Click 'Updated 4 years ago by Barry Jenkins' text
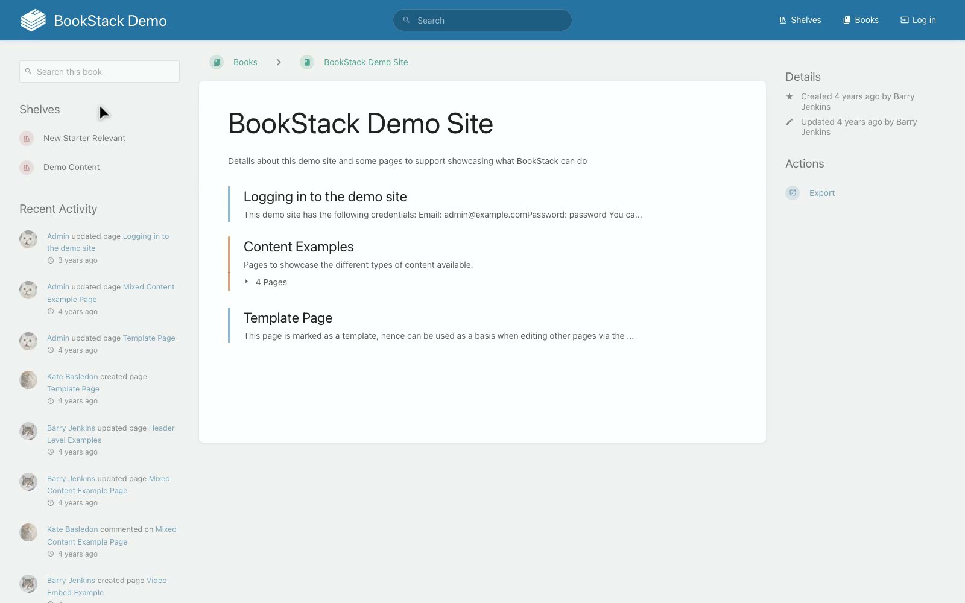Image resolution: width=965 pixels, height=603 pixels. tap(859, 127)
